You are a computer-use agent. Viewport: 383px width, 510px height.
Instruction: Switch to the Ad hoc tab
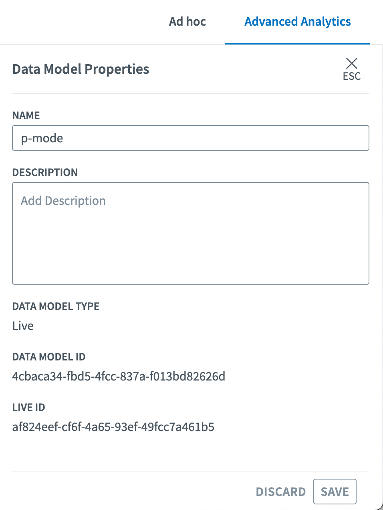[187, 22]
